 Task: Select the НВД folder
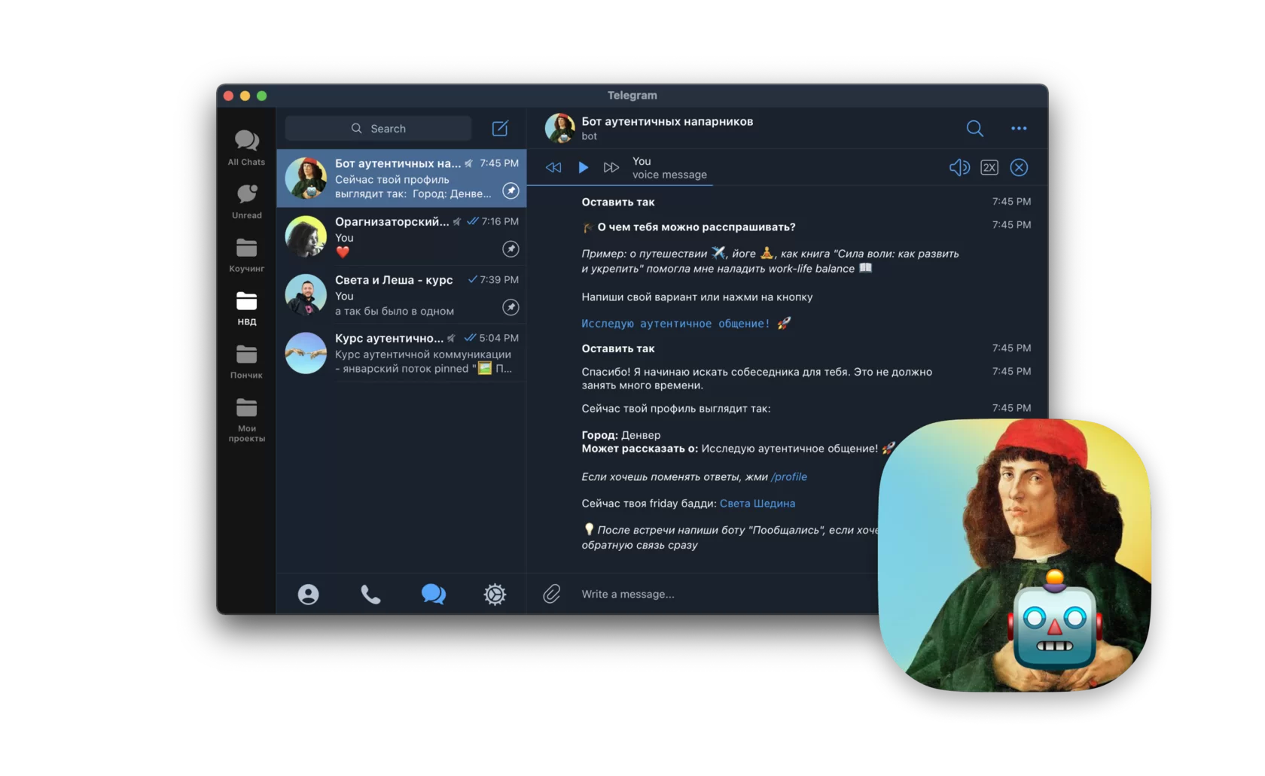click(x=246, y=308)
